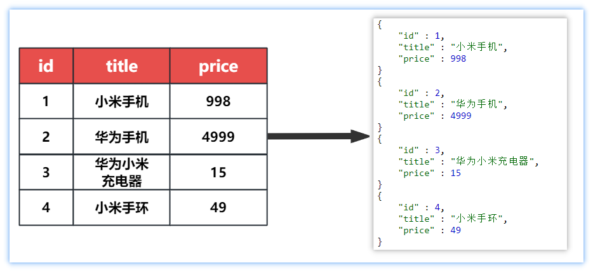Click the JSON line "title" : "小米手机"
The image size is (593, 272).
click(453, 47)
